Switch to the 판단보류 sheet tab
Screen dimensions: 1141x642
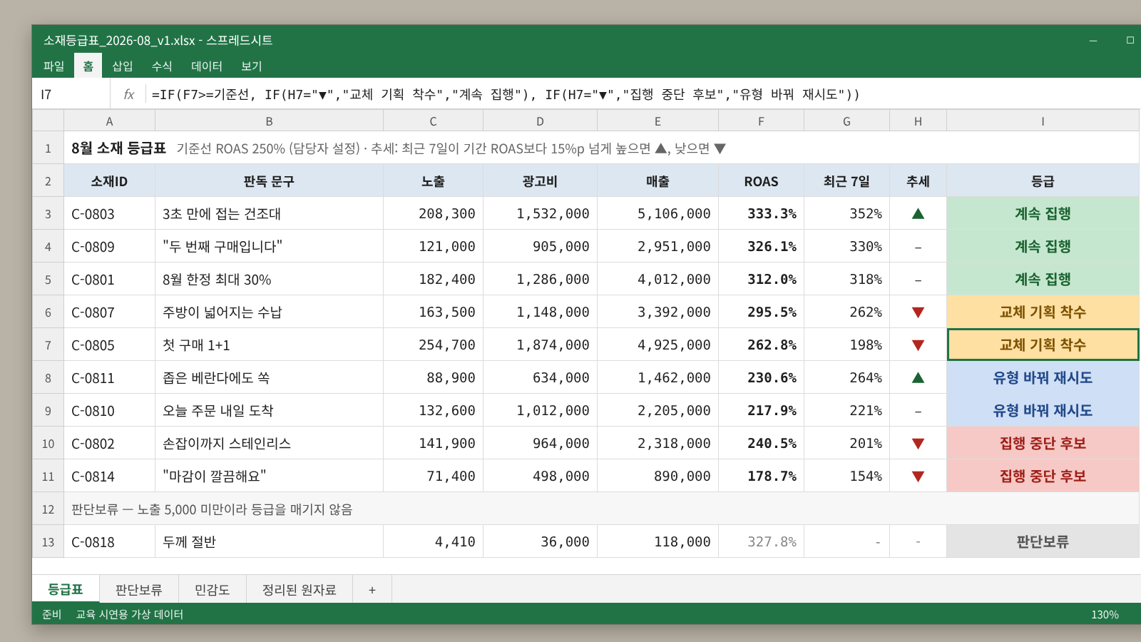(x=138, y=590)
